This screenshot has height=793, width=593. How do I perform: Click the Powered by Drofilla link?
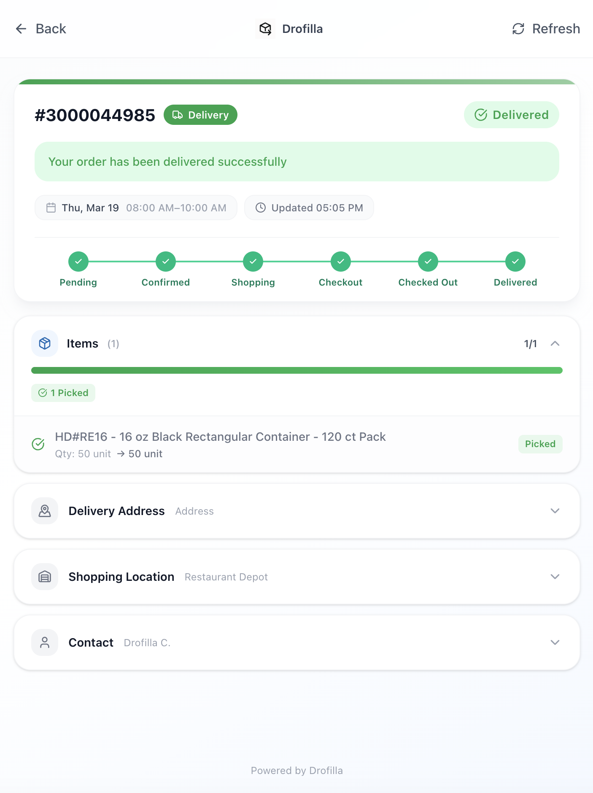(296, 770)
